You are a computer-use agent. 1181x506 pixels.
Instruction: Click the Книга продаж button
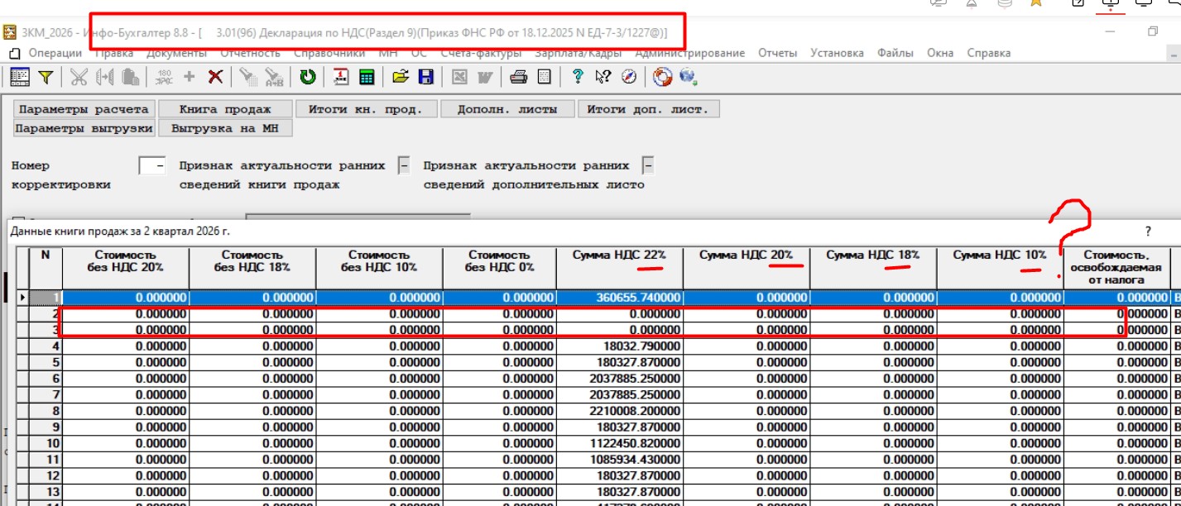tap(226, 109)
